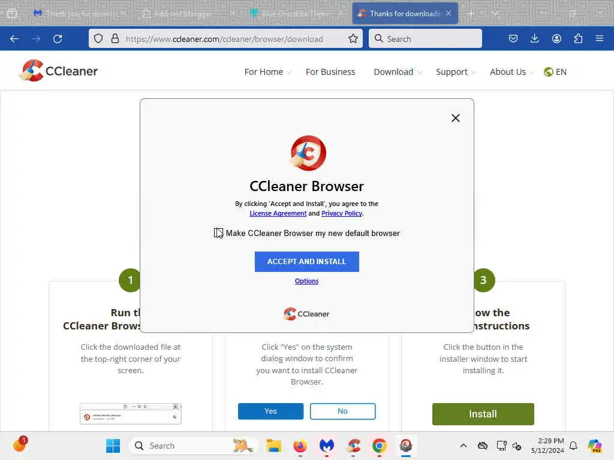Open the widgets icon with badge
This screenshot has width=614, height=460.
click(x=20, y=444)
